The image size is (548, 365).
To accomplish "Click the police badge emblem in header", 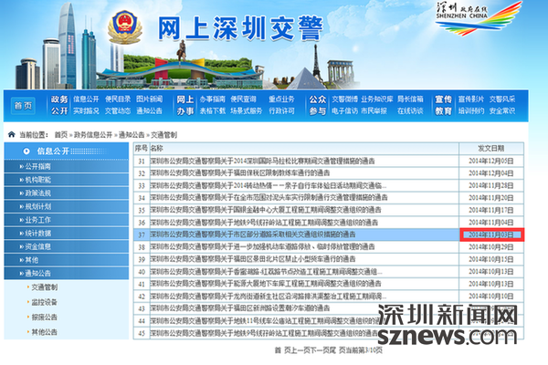I will point(126,30).
